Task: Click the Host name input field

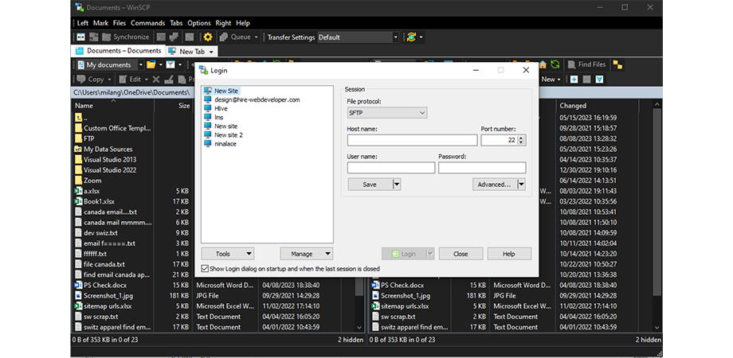Action: coord(413,140)
